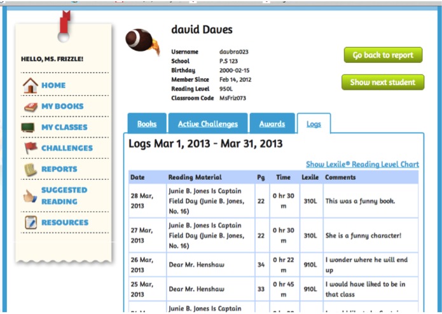Click Show next student button

click(x=383, y=82)
